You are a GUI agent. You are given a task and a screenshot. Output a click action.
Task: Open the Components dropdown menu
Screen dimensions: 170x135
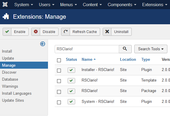click(x=122, y=5)
